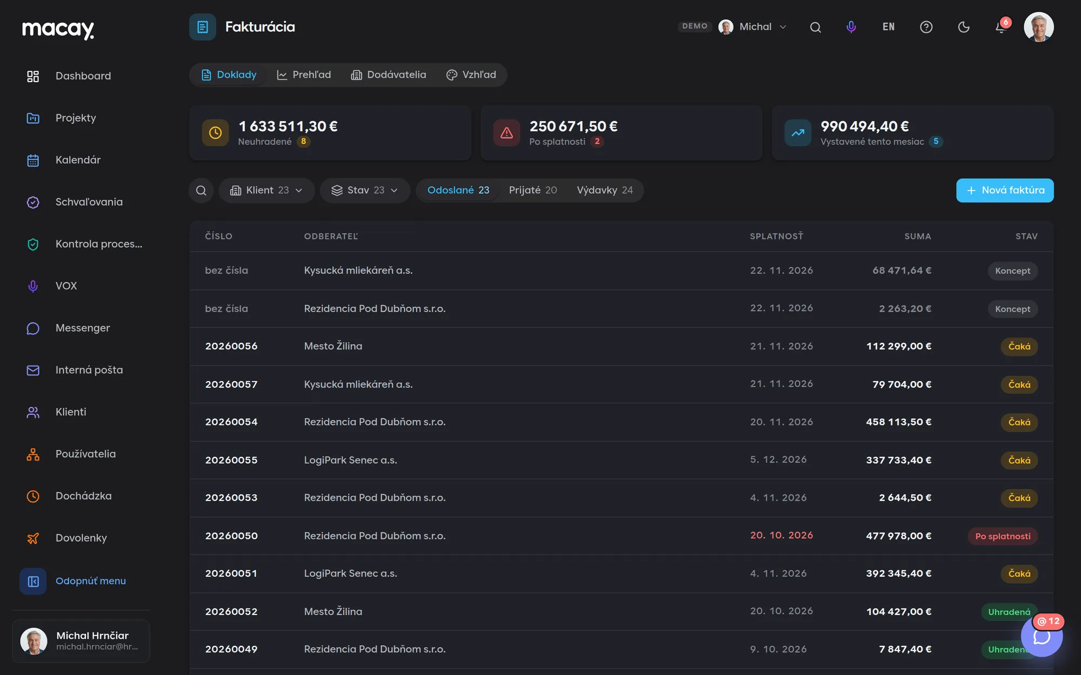Open notifications bell with 6 badge
Image resolution: width=1081 pixels, height=675 pixels.
pyautogui.click(x=1001, y=27)
